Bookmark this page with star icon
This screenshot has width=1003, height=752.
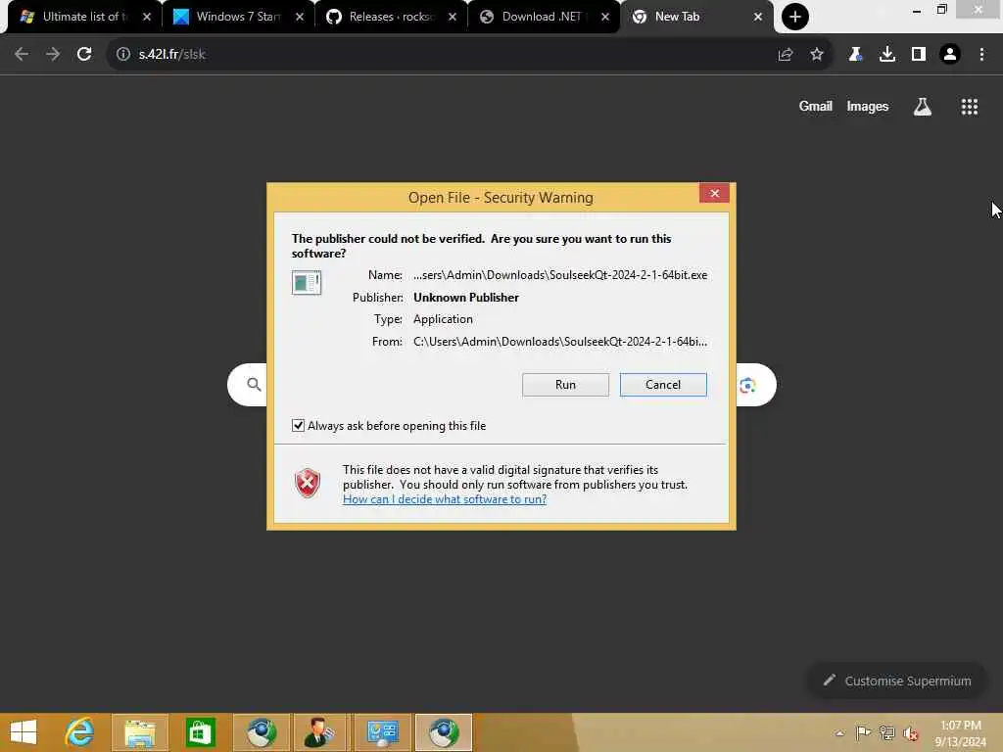[817, 55]
